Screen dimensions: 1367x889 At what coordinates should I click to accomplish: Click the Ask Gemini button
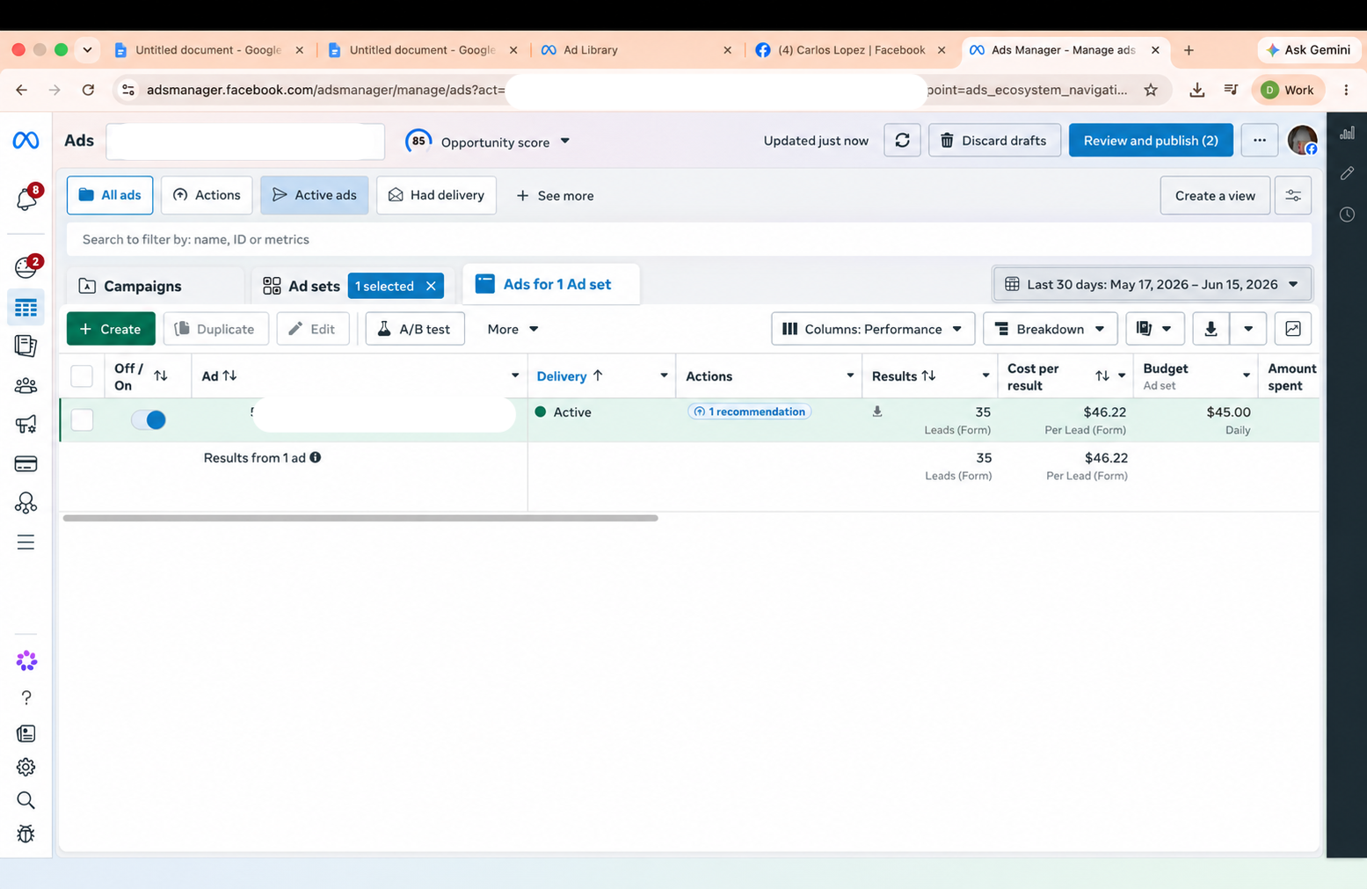click(x=1308, y=50)
